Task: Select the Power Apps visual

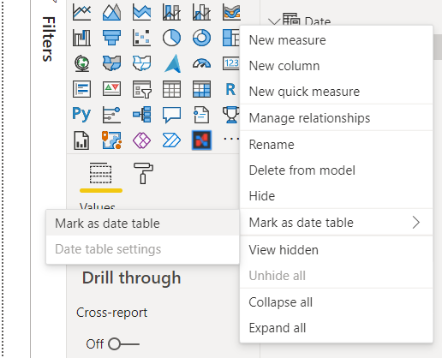Action: coord(141,140)
